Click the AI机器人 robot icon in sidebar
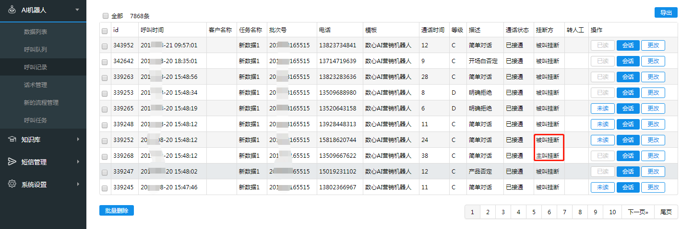 [12, 10]
